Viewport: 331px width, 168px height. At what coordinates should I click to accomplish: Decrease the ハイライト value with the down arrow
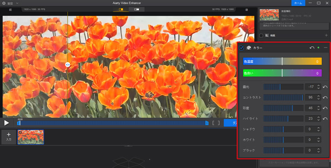pos(319,120)
